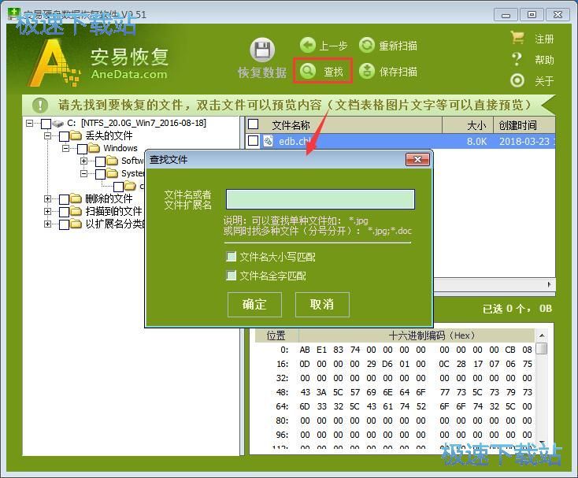Toggle the select-all checkbox in file list header
This screenshot has width=578, height=478.
[x=254, y=124]
